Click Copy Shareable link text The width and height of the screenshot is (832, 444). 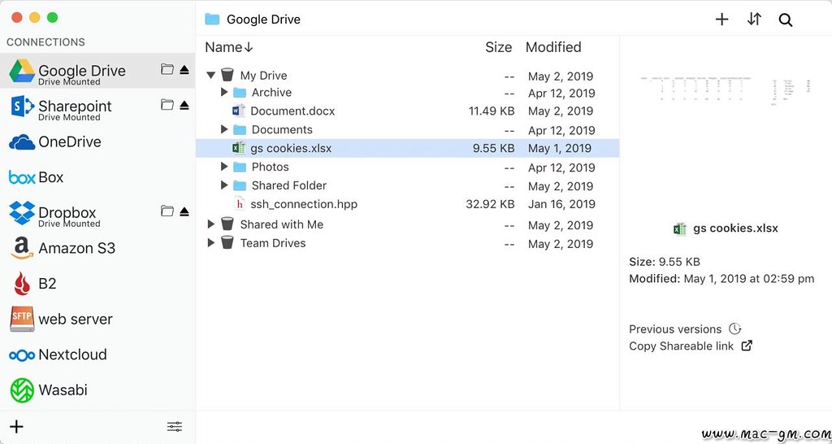coord(682,346)
